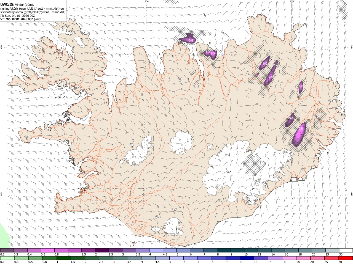Click the bright pink 0.5 snow scale swatch
The width and height of the screenshot is (353, 264).
tap(47, 250)
